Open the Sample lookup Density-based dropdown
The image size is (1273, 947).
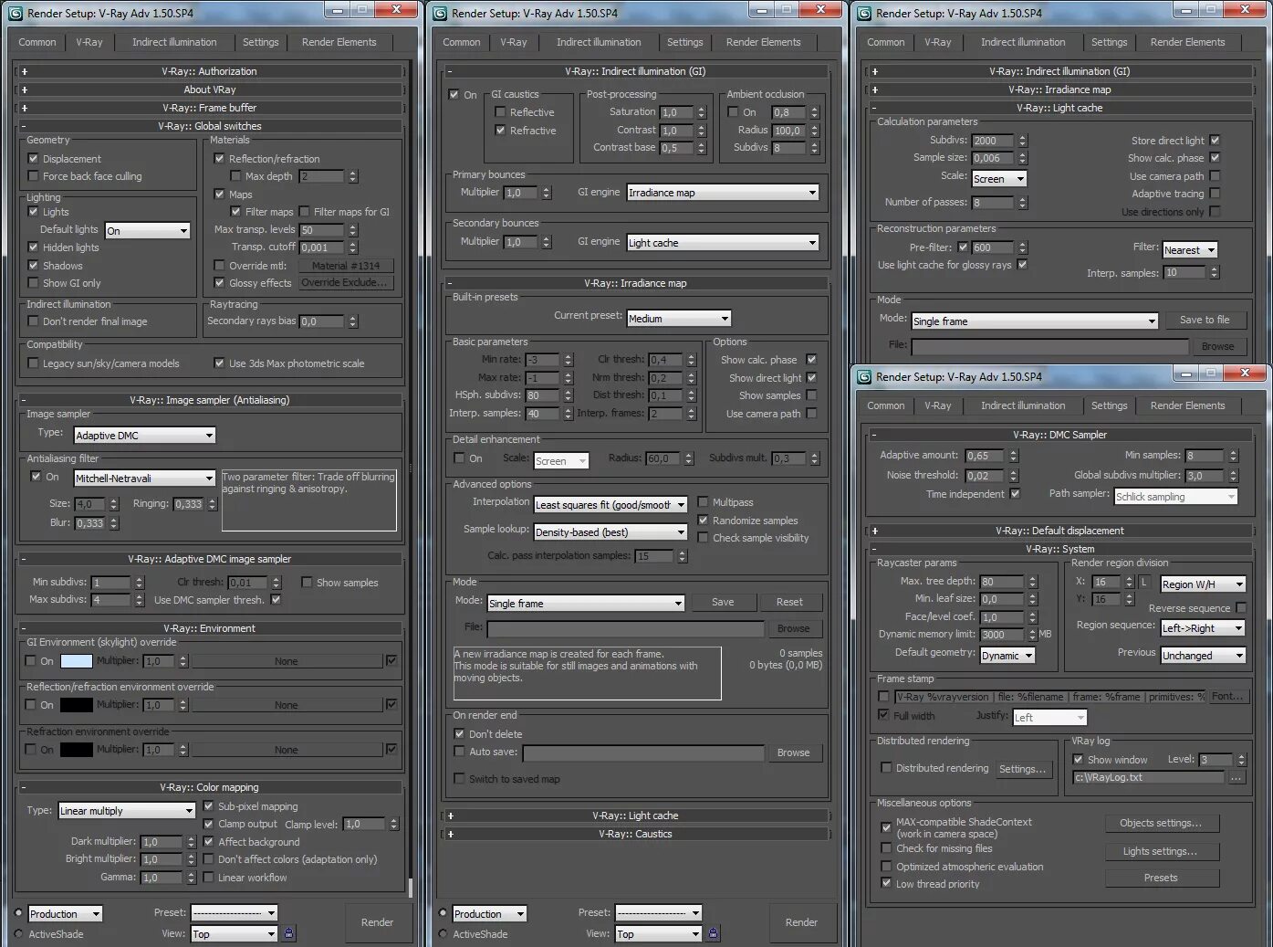pyautogui.click(x=610, y=532)
